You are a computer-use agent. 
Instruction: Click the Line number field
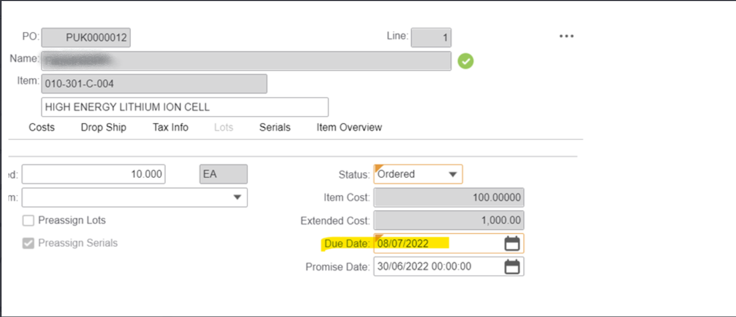pos(431,38)
